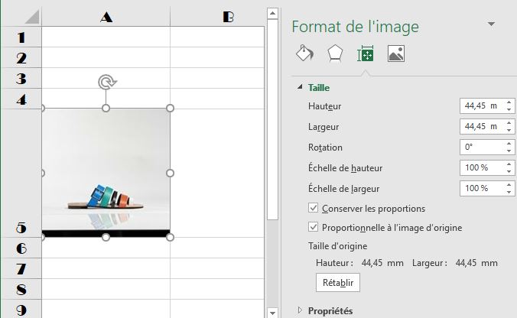Select cell B1

point(217,37)
